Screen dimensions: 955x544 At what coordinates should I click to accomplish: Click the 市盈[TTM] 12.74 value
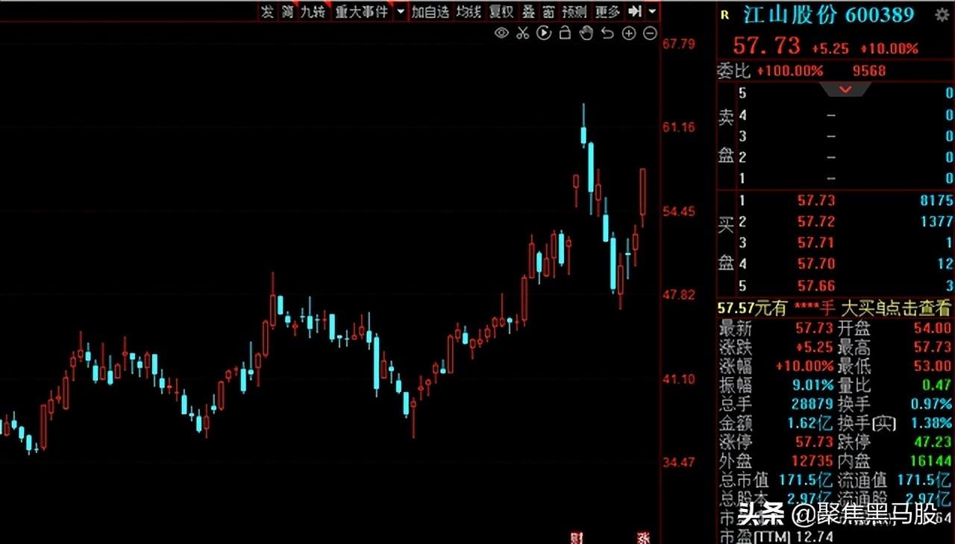[x=815, y=536]
